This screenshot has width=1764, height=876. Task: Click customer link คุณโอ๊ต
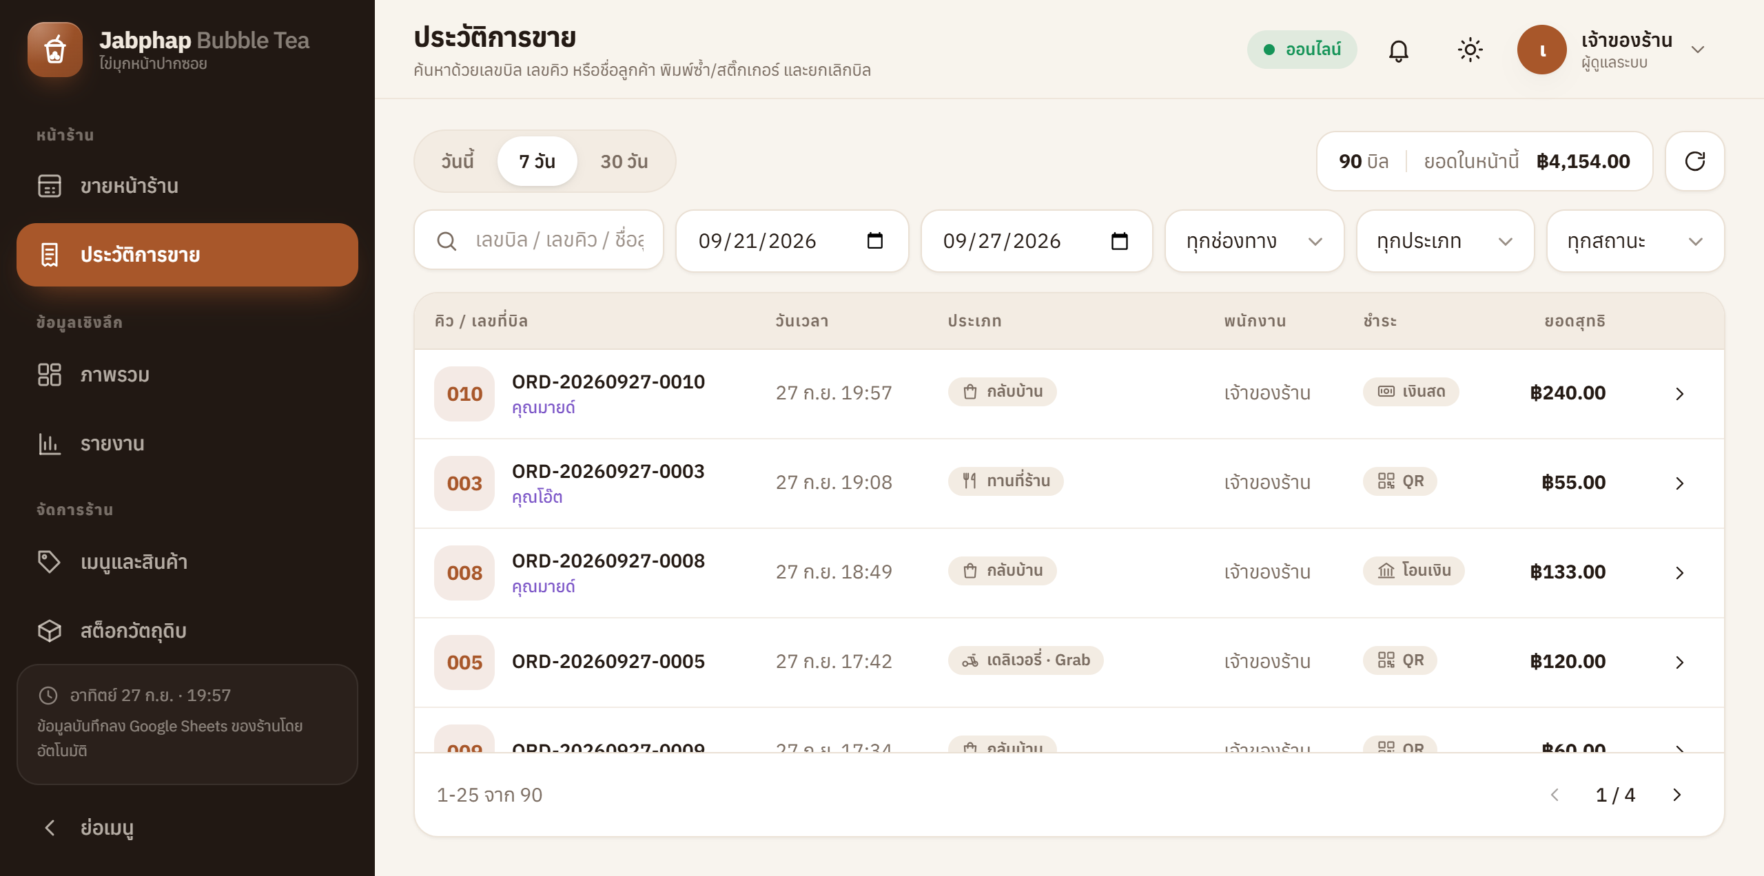537,497
